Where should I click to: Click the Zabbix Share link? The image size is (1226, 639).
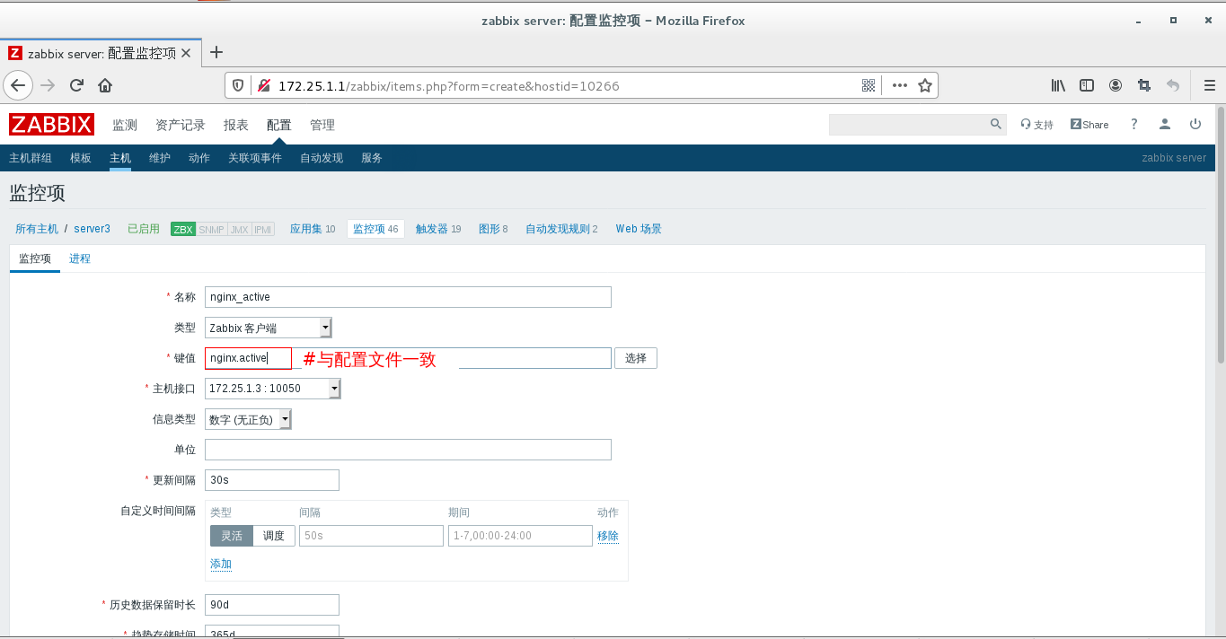1089,125
